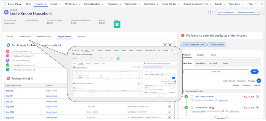Click the calendar icon beside Enrollments refresh
Viewport: 266px width, 121px height.
[x=170, y=45]
